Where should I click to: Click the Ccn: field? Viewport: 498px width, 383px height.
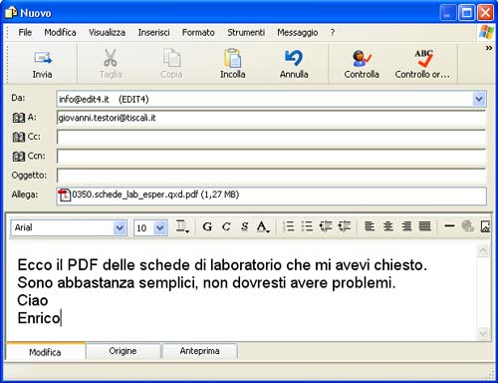point(271,157)
